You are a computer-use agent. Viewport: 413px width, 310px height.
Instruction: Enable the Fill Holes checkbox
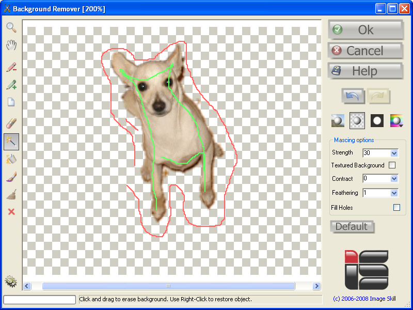(x=396, y=208)
